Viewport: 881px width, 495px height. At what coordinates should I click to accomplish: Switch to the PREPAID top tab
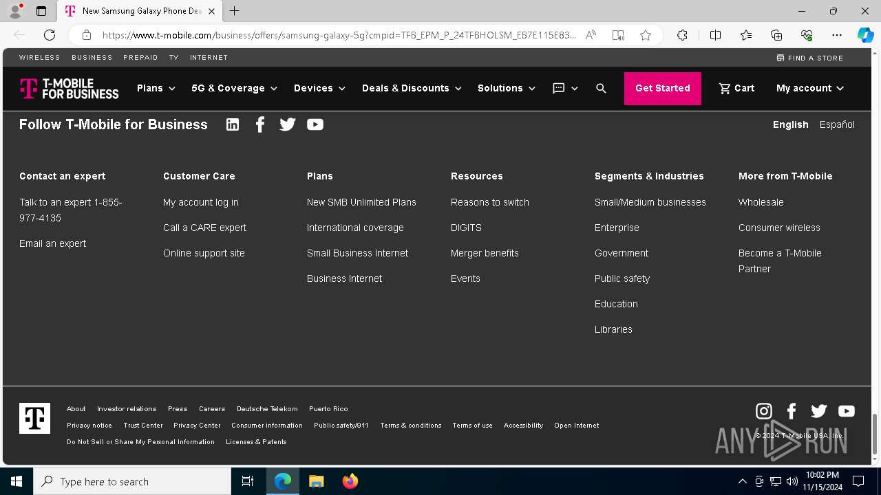pos(140,58)
